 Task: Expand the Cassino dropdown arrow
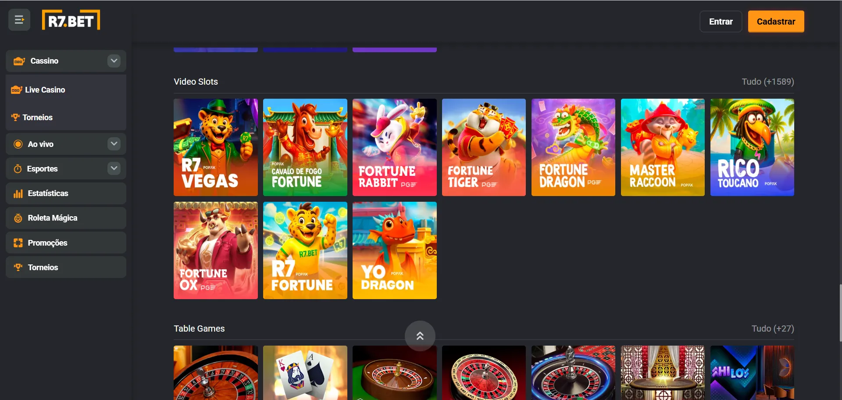(114, 61)
